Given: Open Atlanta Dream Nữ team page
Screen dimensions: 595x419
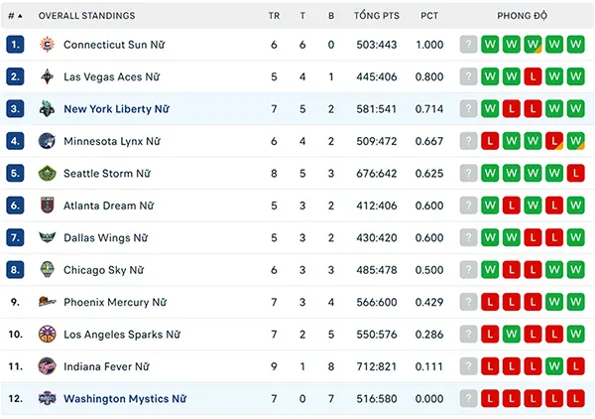Looking at the screenshot, I should pyautogui.click(x=108, y=206).
